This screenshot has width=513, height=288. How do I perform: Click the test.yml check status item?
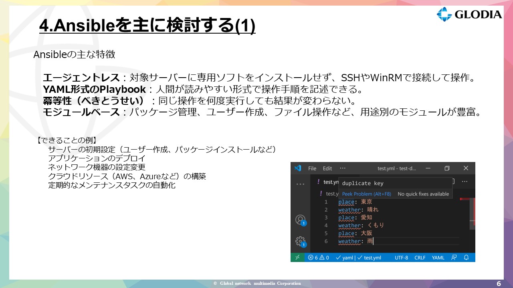(370, 258)
